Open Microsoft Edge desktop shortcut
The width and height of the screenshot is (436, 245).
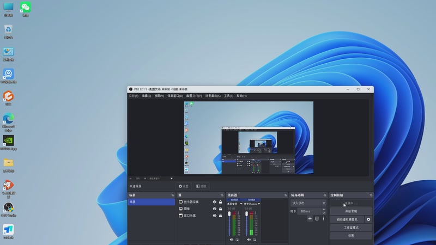pos(8,122)
